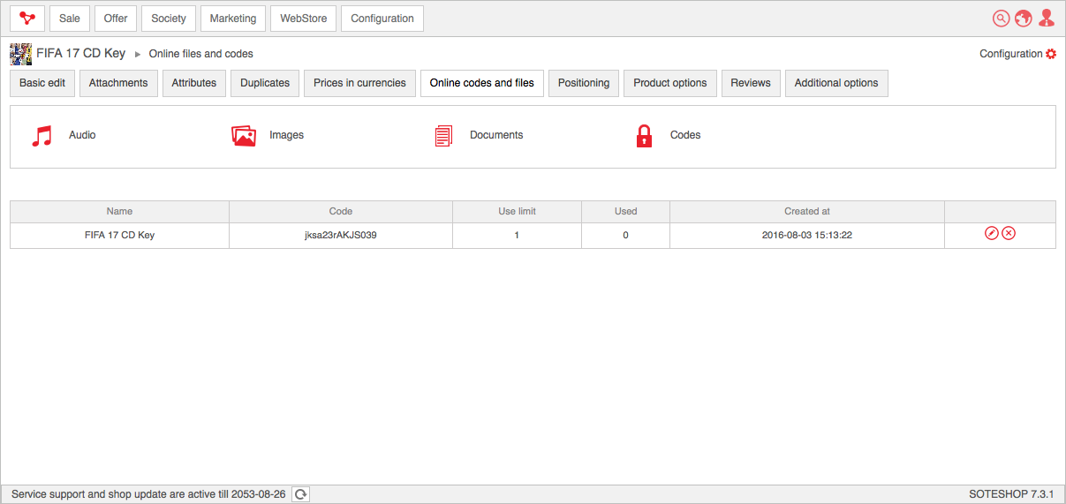Click the Codes label link
Image resolution: width=1066 pixels, height=504 pixels.
coord(685,135)
